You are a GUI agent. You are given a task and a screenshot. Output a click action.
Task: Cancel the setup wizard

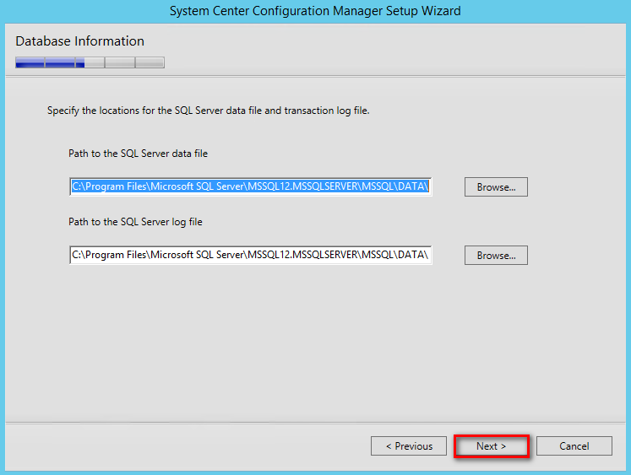pos(574,446)
